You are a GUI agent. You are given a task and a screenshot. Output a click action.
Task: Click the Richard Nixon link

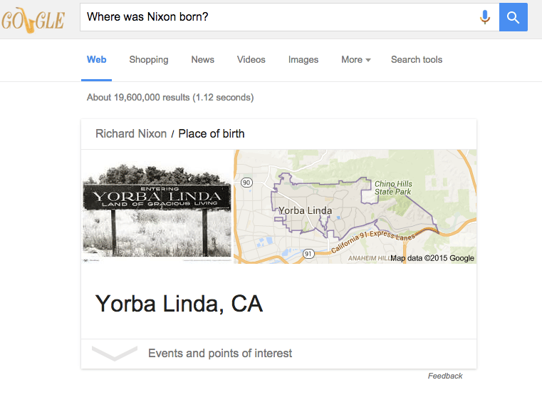(131, 134)
